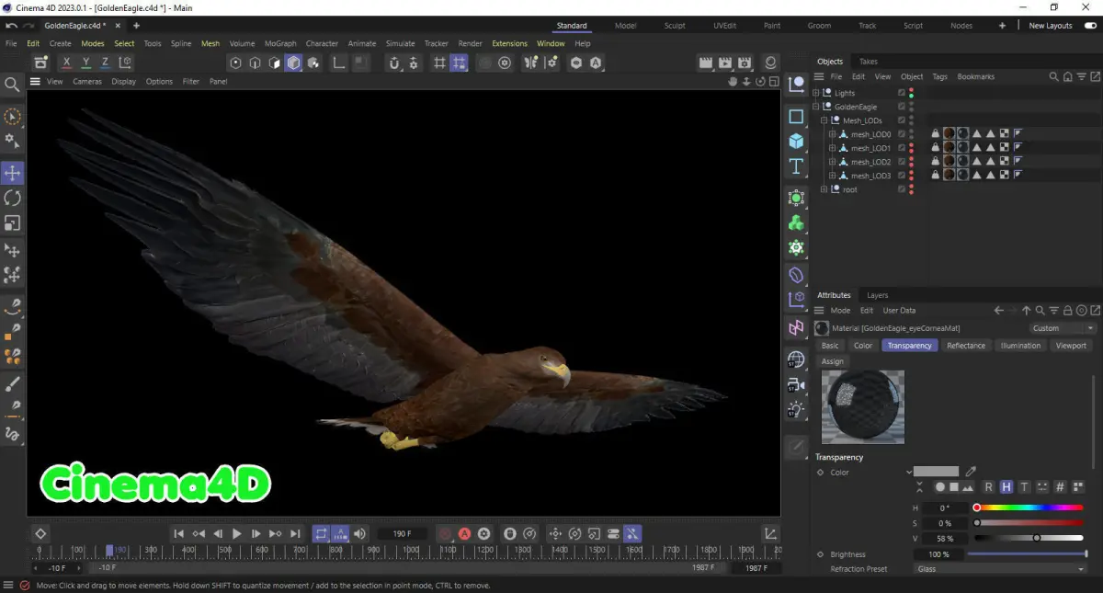Screen dimensions: 1103x593
Task: Collapse the GoldenEagle object hierarchy
Action: (815, 107)
